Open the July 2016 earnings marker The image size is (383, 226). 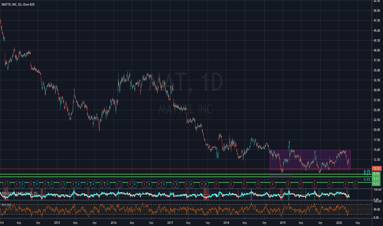pos(144,184)
